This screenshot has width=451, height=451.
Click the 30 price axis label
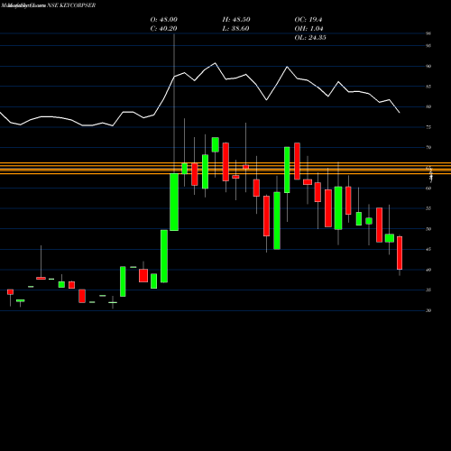(428, 310)
